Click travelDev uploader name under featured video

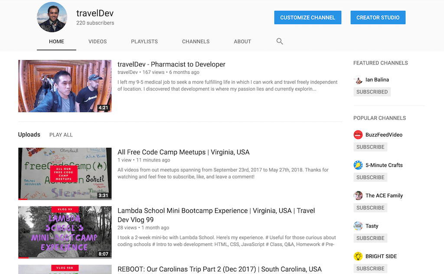click(128, 72)
